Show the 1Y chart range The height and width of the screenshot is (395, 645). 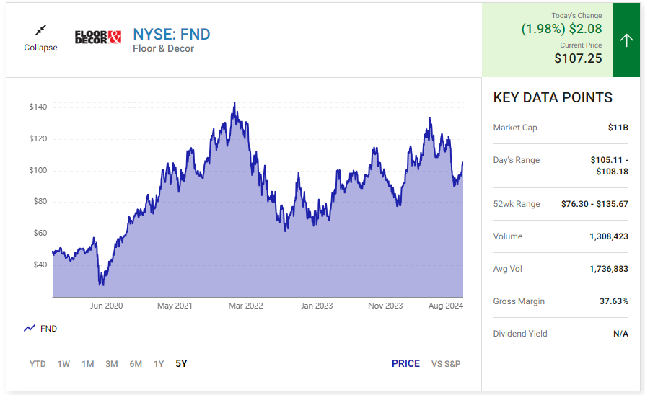tap(159, 364)
